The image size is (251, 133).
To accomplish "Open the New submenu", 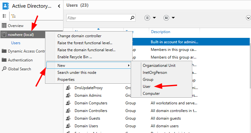I will 89,66.
